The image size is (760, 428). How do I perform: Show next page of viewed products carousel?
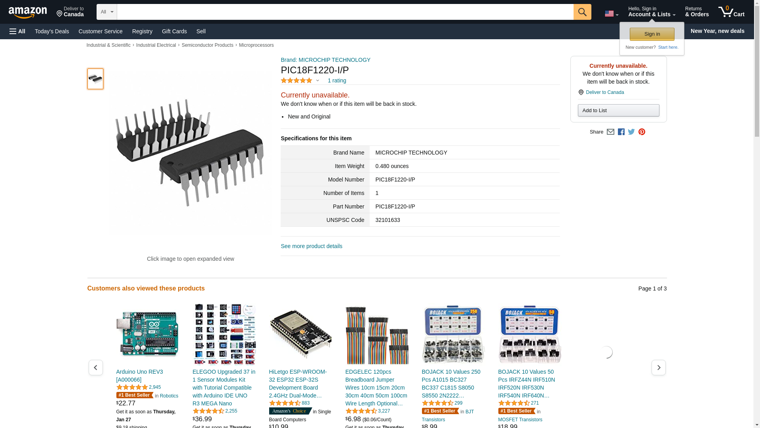[x=658, y=368]
